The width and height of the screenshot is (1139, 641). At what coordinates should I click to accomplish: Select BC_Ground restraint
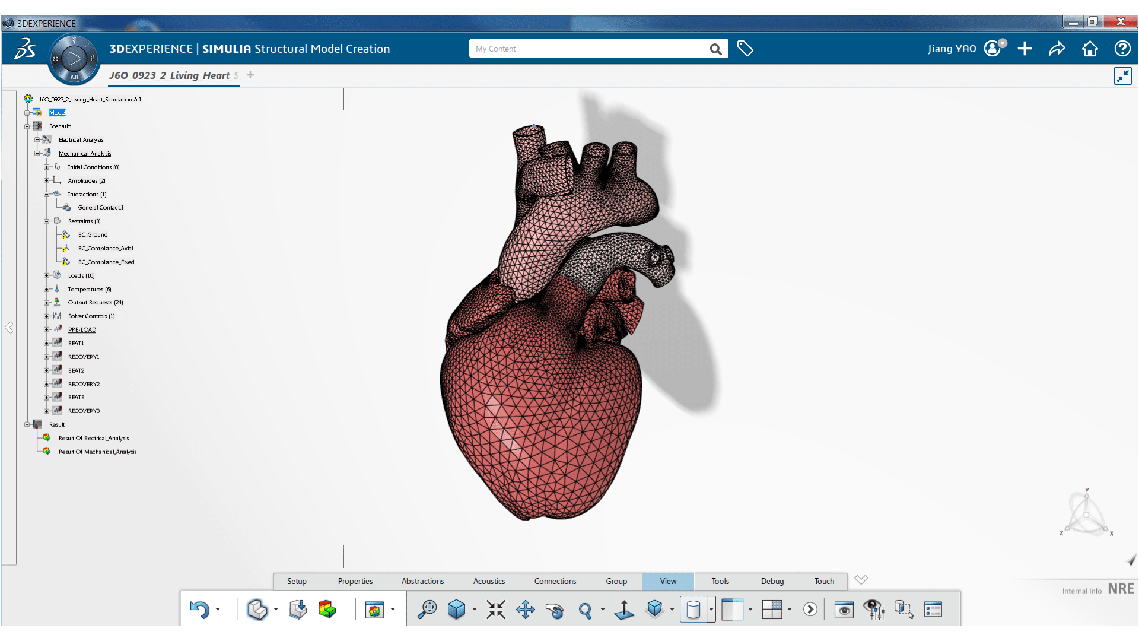(x=93, y=235)
